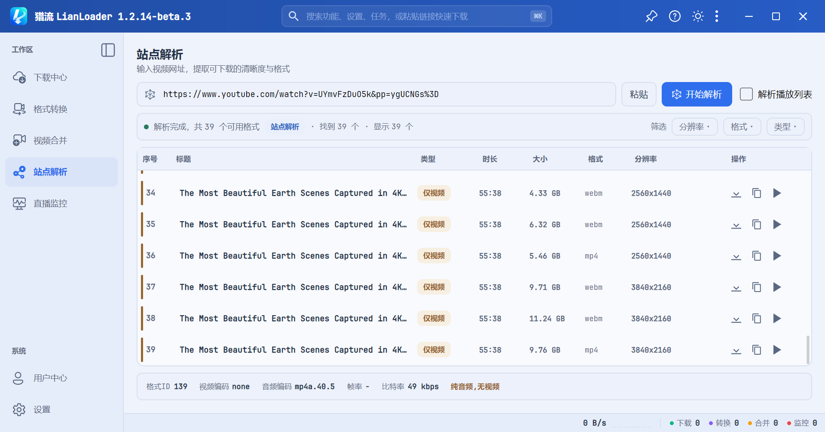Viewport: 825px width, 432px height.
Task: Download row 39 mp4 format
Action: pos(736,350)
